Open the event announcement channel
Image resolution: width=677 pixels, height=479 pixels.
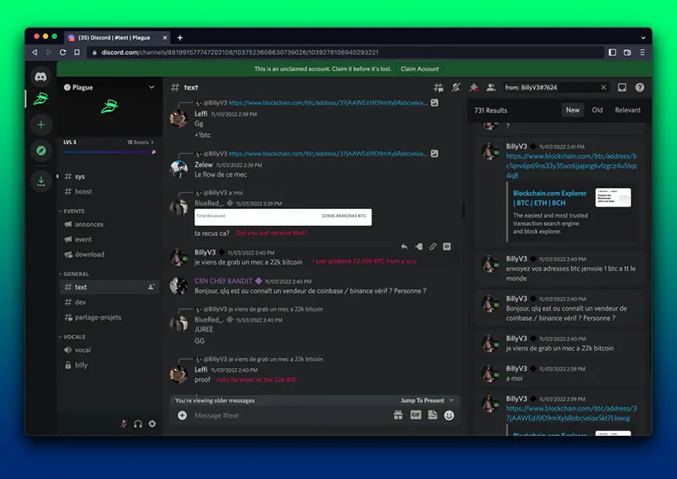pos(109,239)
